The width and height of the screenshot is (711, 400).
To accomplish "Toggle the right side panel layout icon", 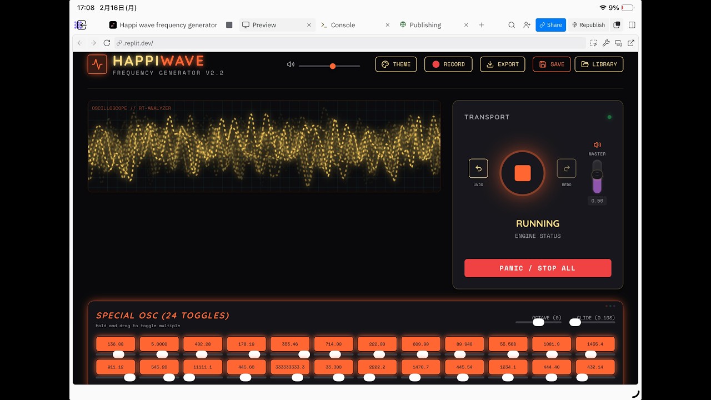I will pos(632,25).
